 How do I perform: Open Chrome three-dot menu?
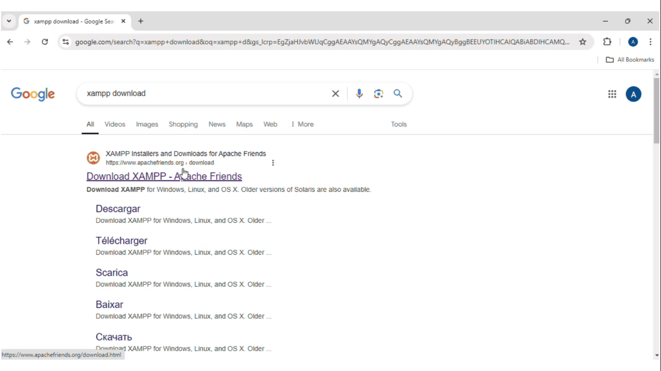pos(650,42)
